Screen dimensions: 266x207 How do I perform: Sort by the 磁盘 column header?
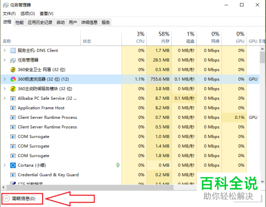pyautogui.click(x=184, y=38)
